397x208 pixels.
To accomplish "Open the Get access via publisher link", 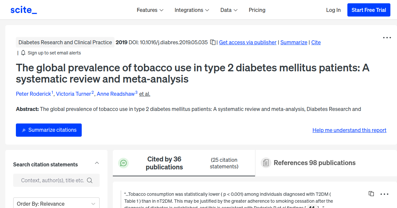I will click(247, 42).
